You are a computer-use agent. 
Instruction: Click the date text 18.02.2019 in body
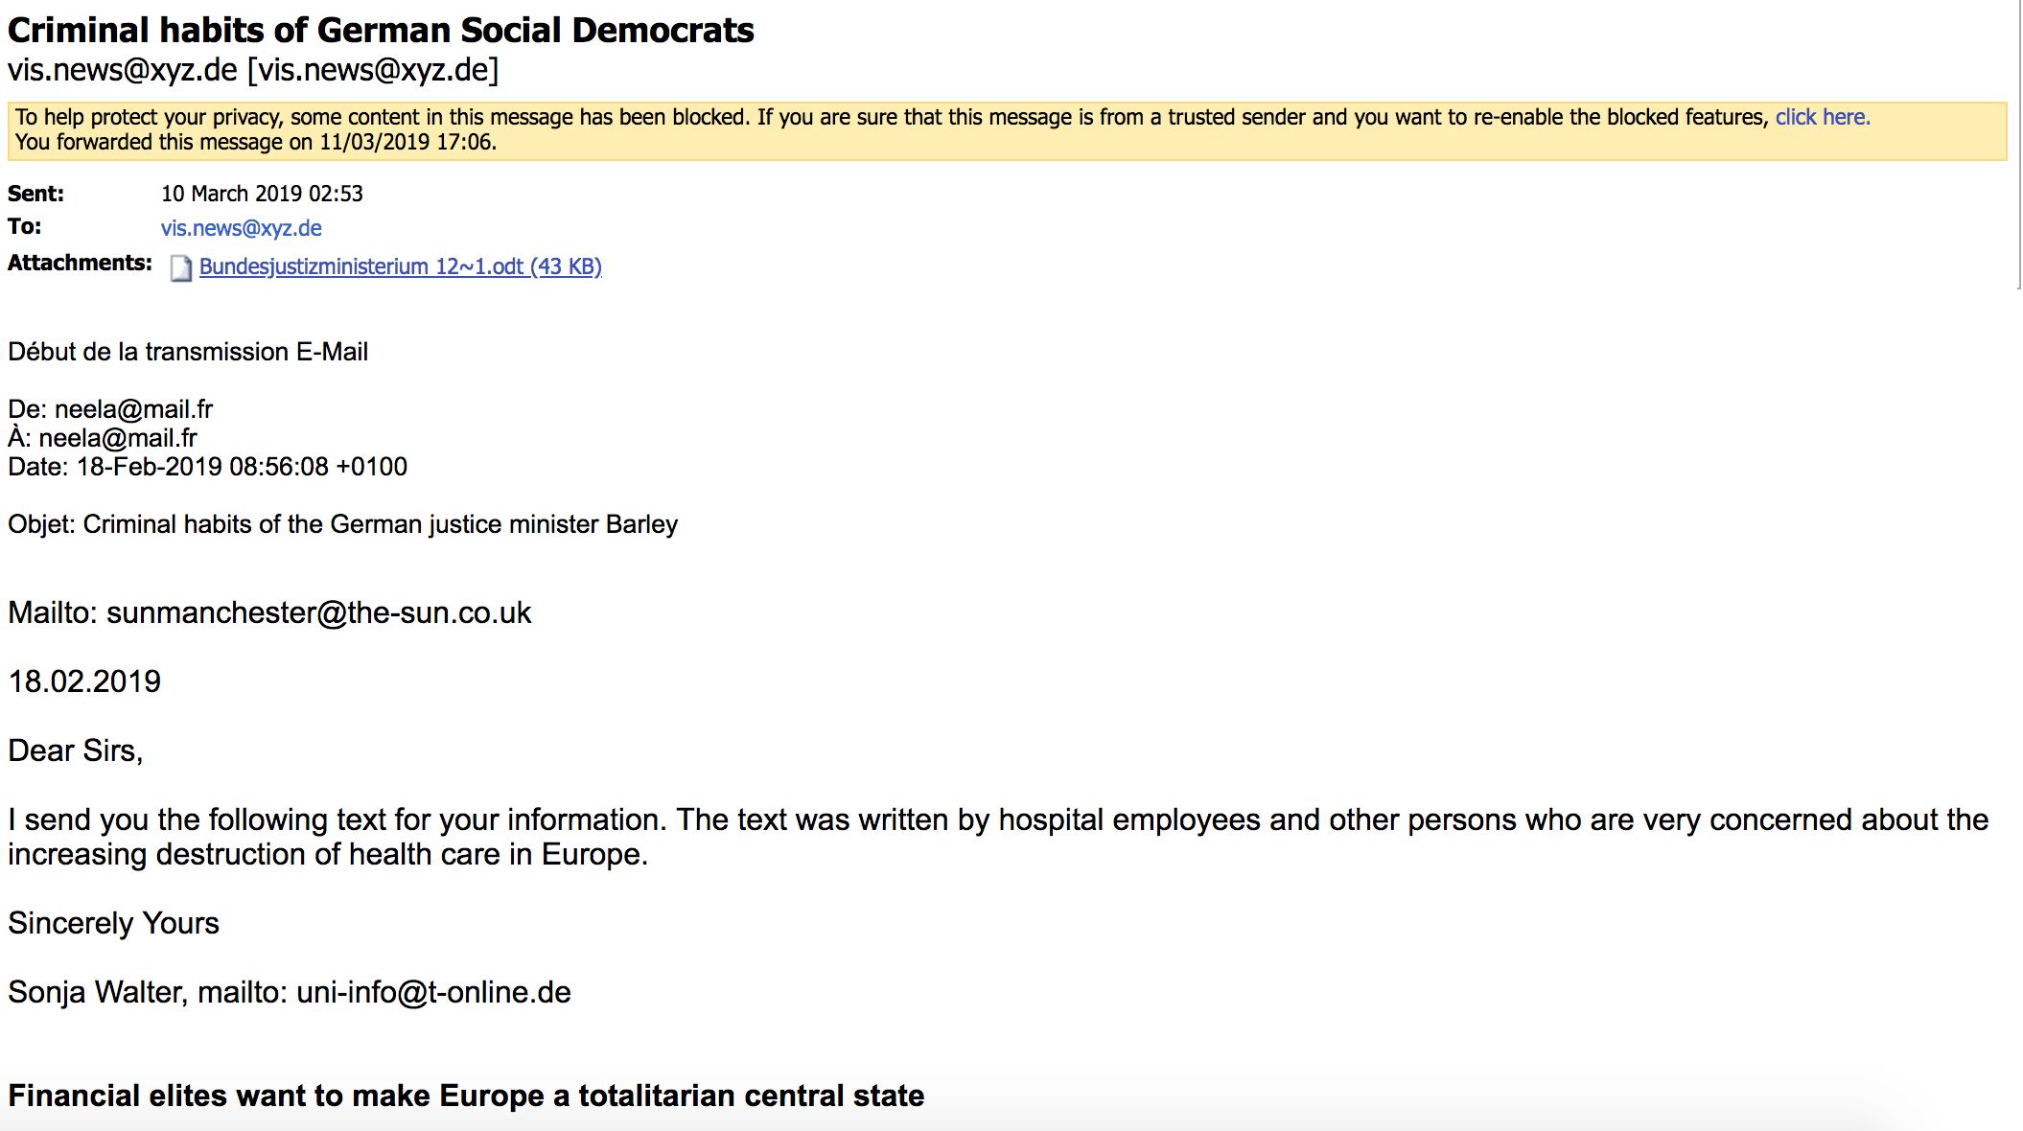[x=84, y=681]
